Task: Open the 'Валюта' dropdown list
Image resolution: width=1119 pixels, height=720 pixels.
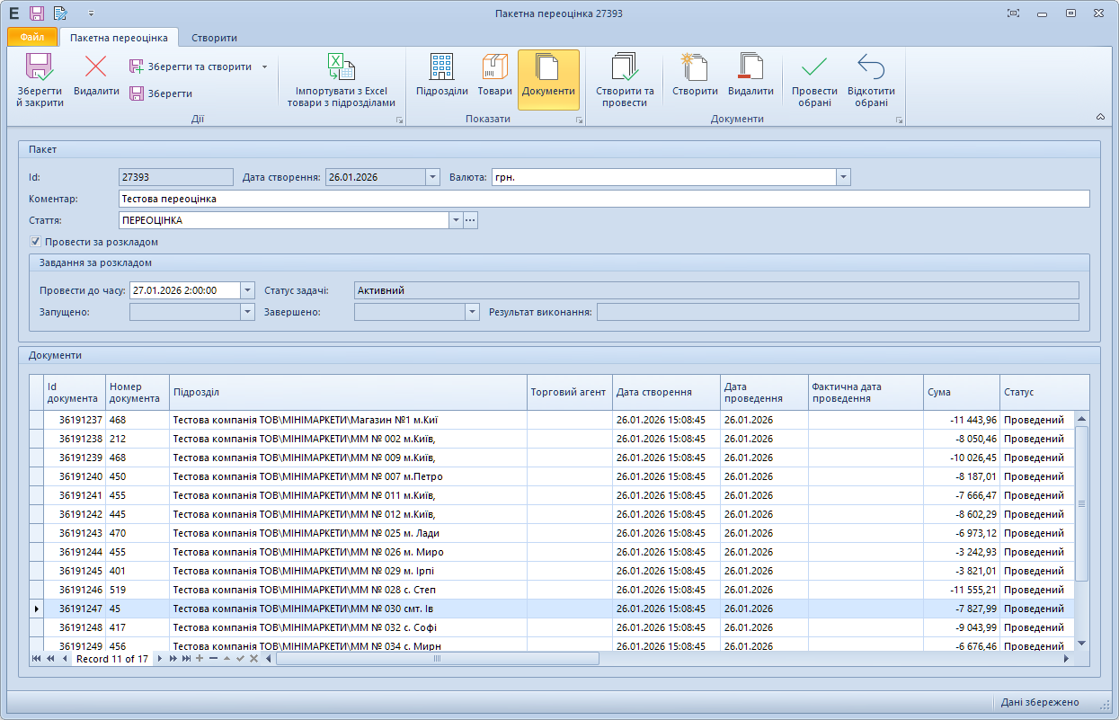Action: [843, 177]
